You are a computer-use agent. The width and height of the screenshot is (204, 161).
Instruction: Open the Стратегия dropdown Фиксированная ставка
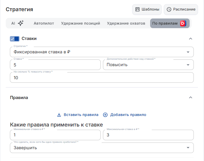click(102, 52)
